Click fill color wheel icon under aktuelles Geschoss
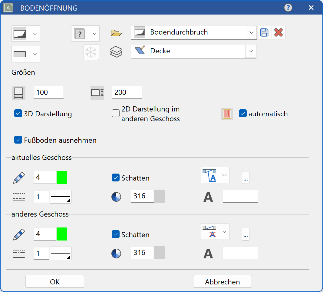This screenshot has height=292, width=323. (x=116, y=197)
